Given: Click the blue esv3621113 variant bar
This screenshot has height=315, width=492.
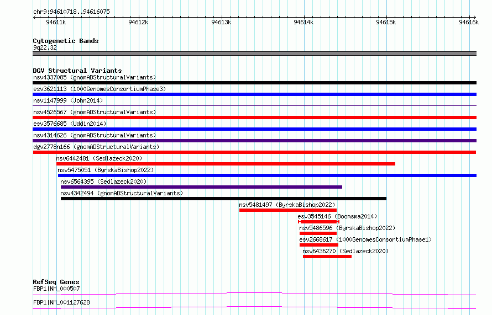Looking at the screenshot, I should click(x=254, y=94).
